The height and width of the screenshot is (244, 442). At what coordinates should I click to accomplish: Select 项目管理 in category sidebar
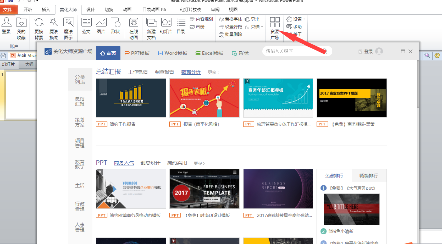pos(80,143)
